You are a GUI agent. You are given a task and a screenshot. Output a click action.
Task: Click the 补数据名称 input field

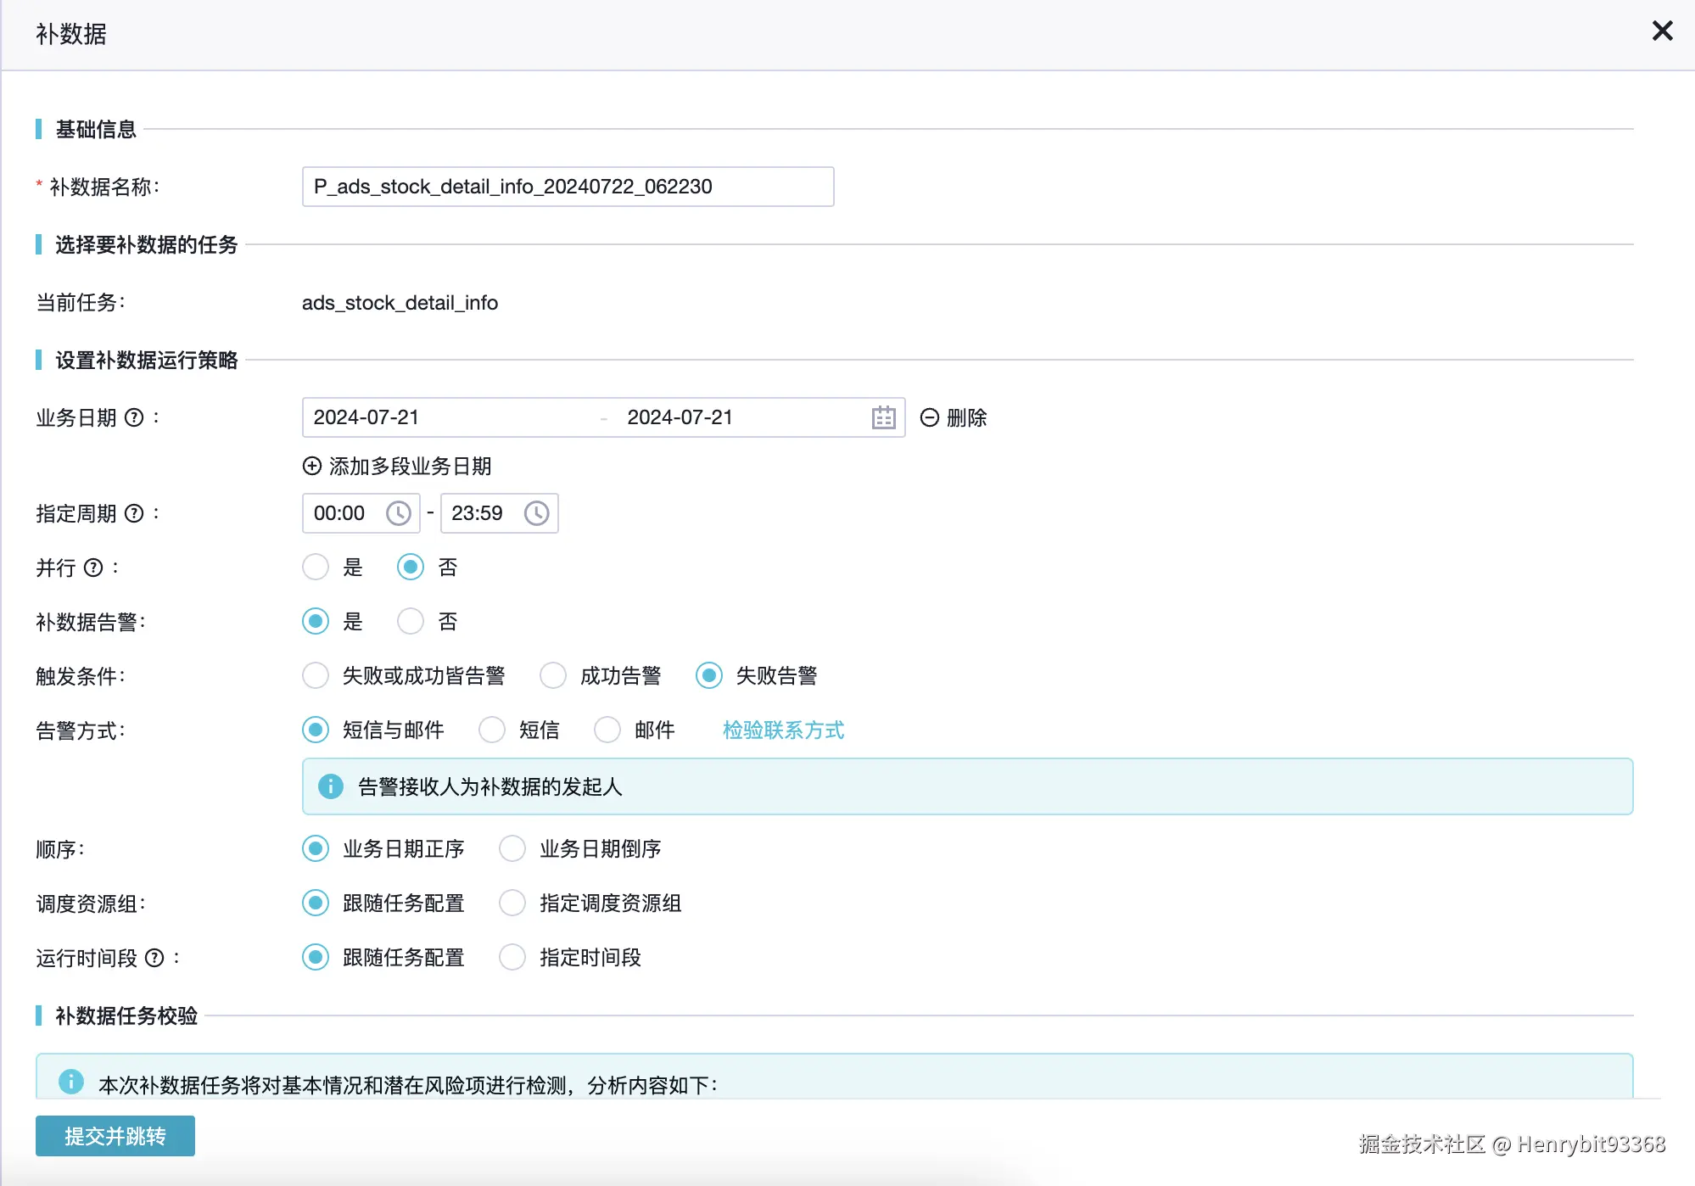click(568, 187)
